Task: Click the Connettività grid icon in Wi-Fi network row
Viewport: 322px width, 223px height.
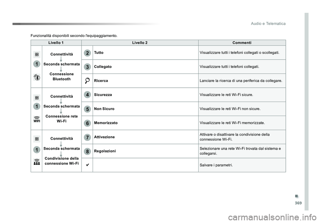Action: (x=37, y=98)
